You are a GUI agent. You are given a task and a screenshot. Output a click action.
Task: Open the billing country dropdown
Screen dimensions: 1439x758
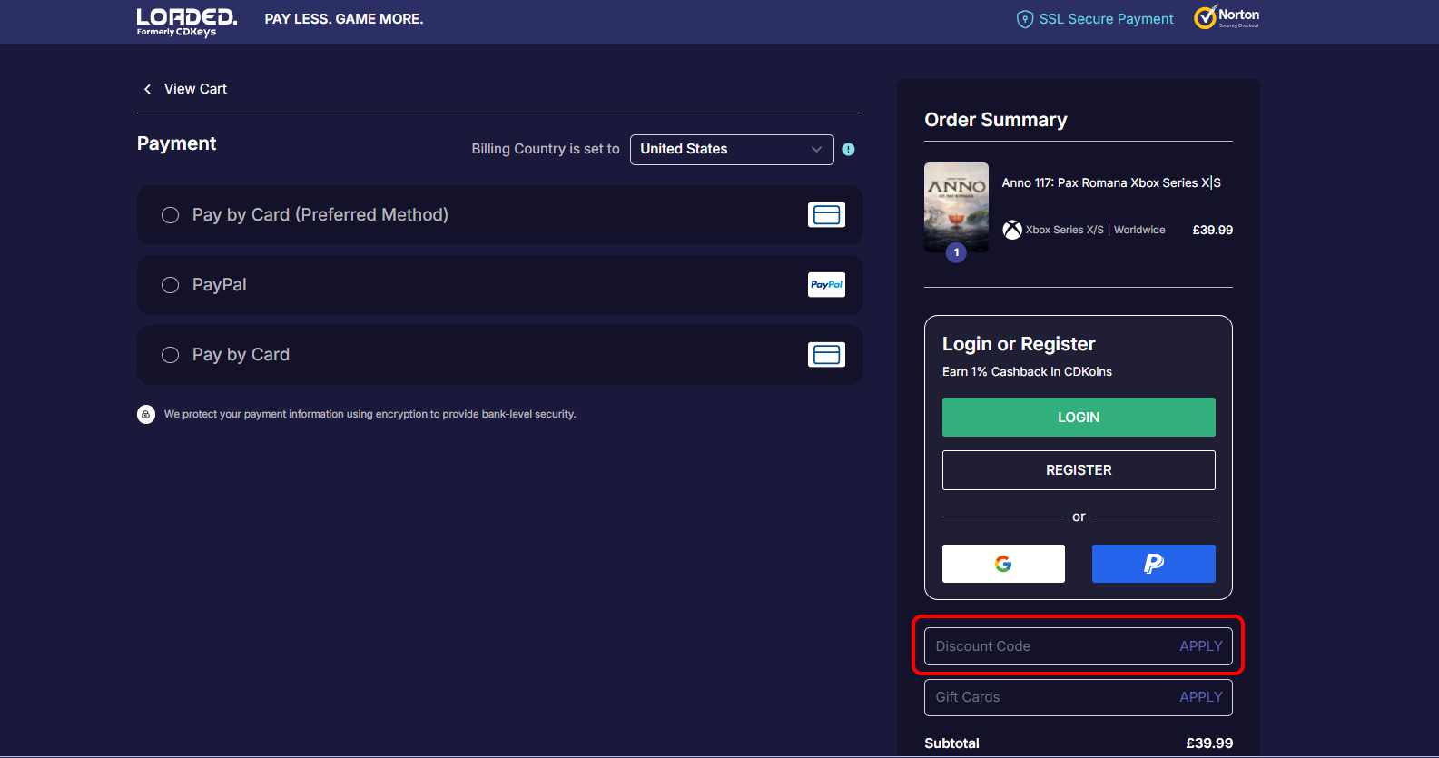(731, 150)
